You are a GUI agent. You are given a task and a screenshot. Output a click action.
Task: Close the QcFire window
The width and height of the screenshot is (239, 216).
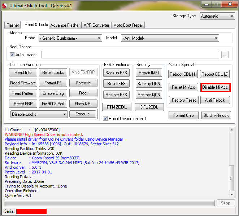[230, 4]
